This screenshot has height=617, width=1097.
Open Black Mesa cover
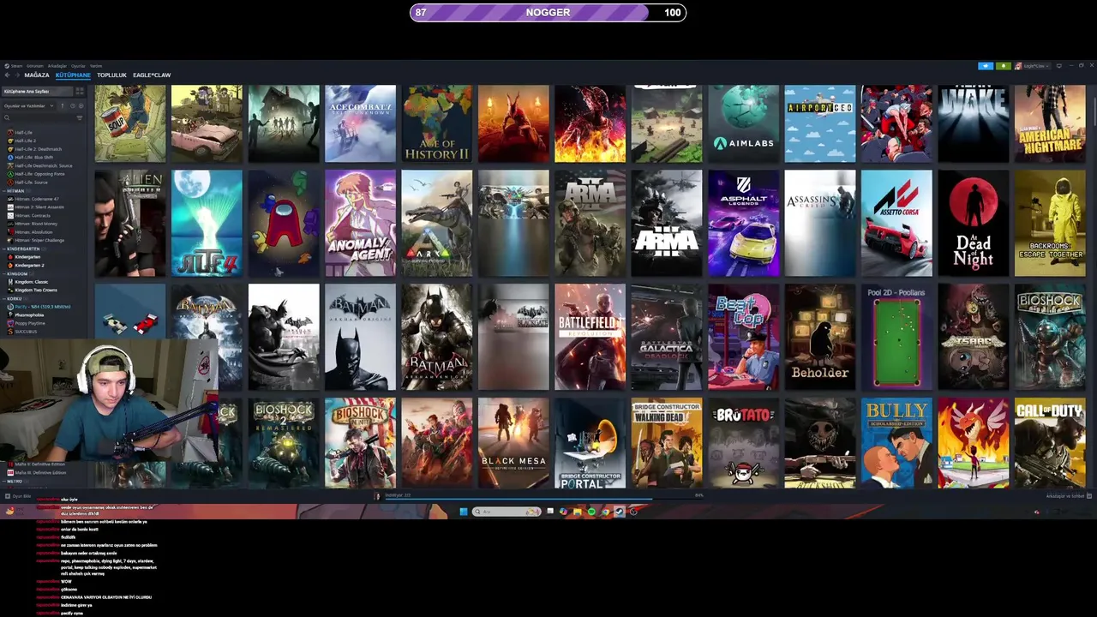pos(513,443)
